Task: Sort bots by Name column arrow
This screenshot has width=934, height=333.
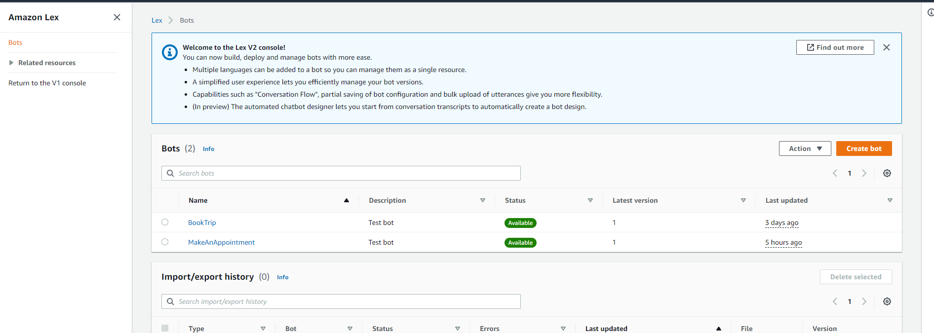Action: pos(346,200)
